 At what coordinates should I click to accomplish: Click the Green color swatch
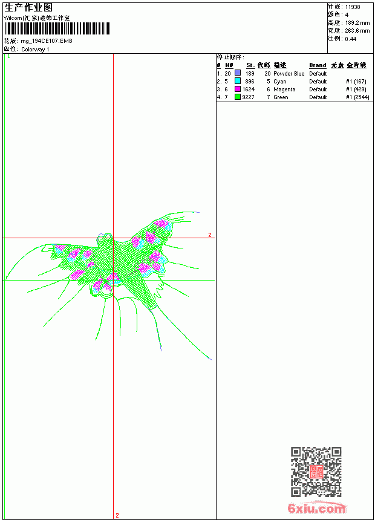pyautogui.click(x=238, y=97)
